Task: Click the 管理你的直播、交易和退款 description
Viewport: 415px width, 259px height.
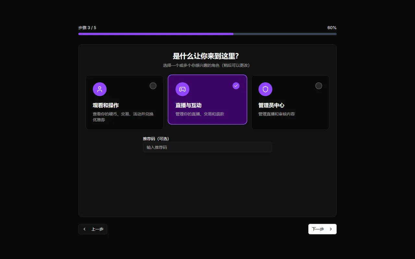Action: click(x=200, y=114)
